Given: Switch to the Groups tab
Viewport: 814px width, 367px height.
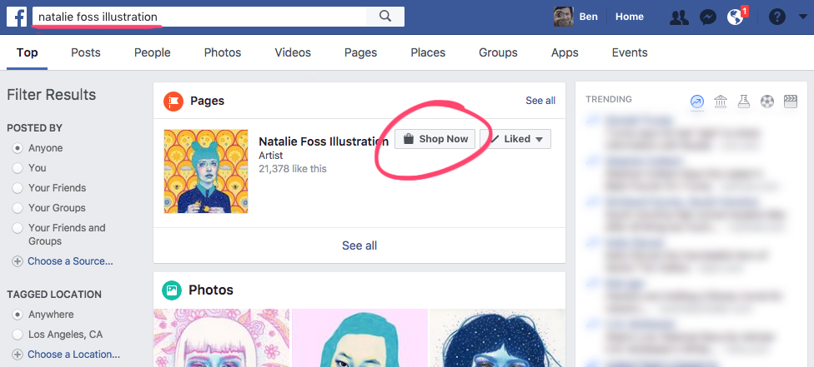Looking at the screenshot, I should (x=499, y=53).
